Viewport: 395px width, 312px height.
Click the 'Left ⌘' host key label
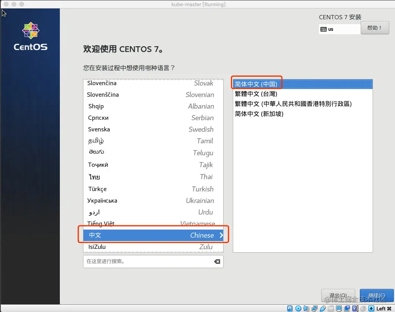point(384,309)
